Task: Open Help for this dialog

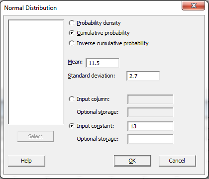Action: [x=26, y=161]
